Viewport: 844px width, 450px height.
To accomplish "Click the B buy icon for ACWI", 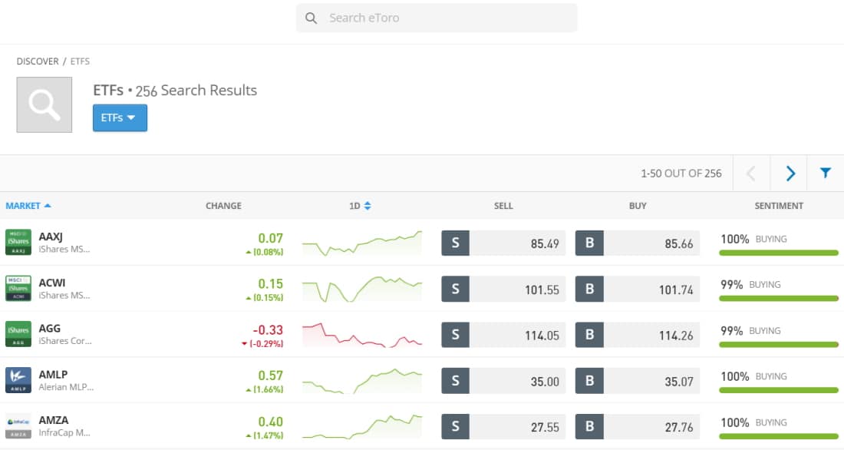I will click(x=589, y=289).
